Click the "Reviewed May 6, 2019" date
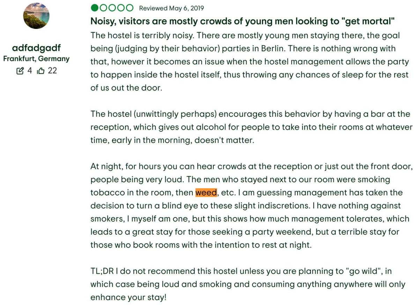This screenshot has width=419, height=305. [171, 8]
